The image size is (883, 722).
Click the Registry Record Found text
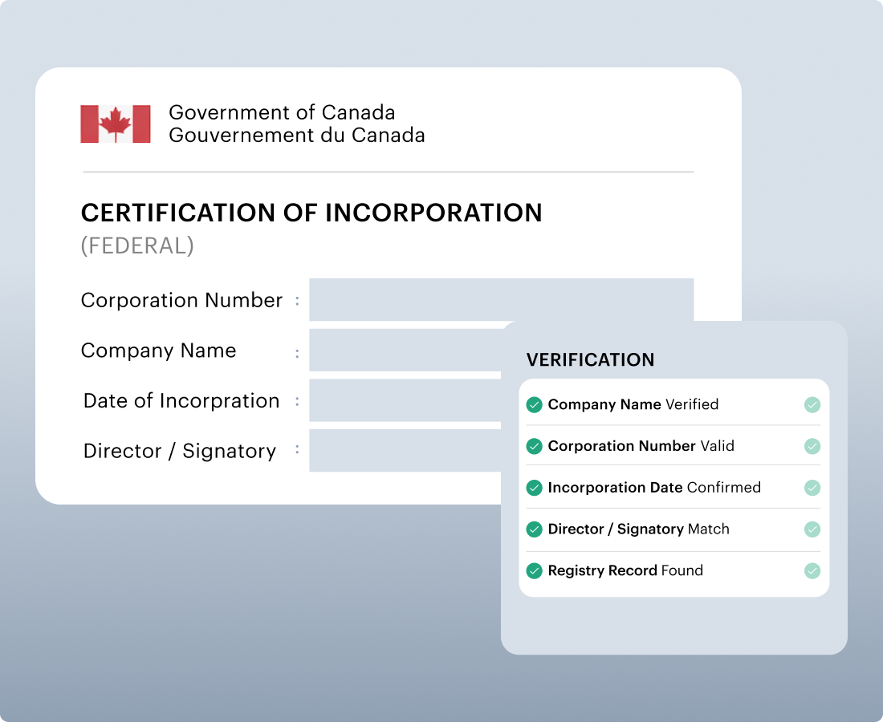click(x=625, y=571)
